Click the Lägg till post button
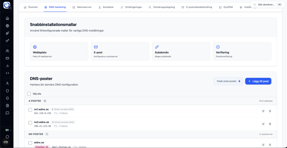287x148 pixels. [258, 81]
